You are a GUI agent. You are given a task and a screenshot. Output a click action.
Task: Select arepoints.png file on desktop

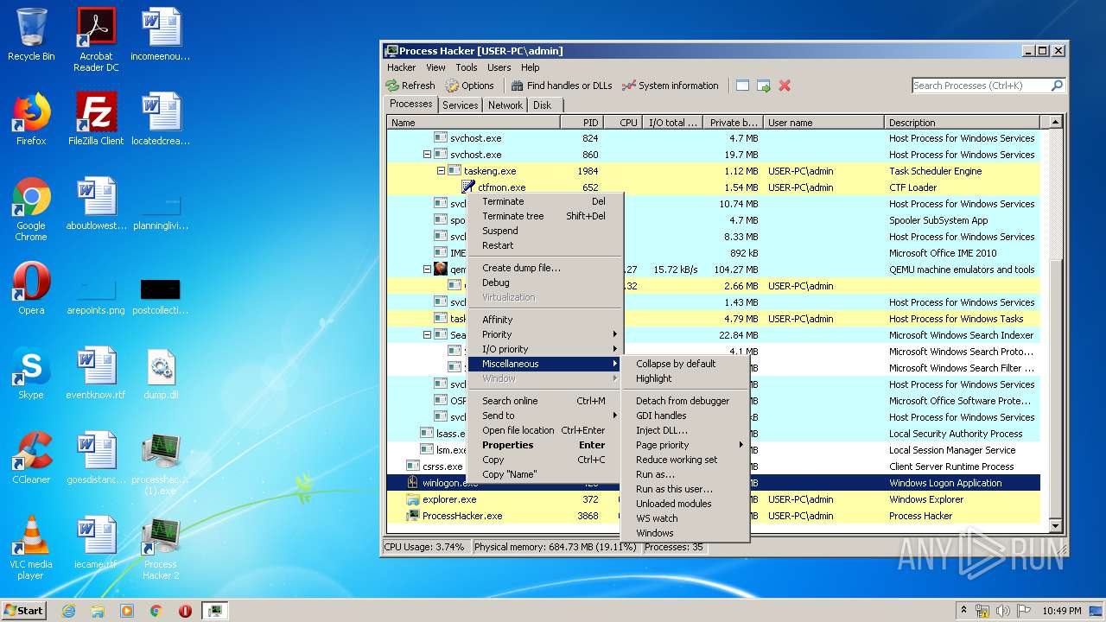click(x=96, y=294)
